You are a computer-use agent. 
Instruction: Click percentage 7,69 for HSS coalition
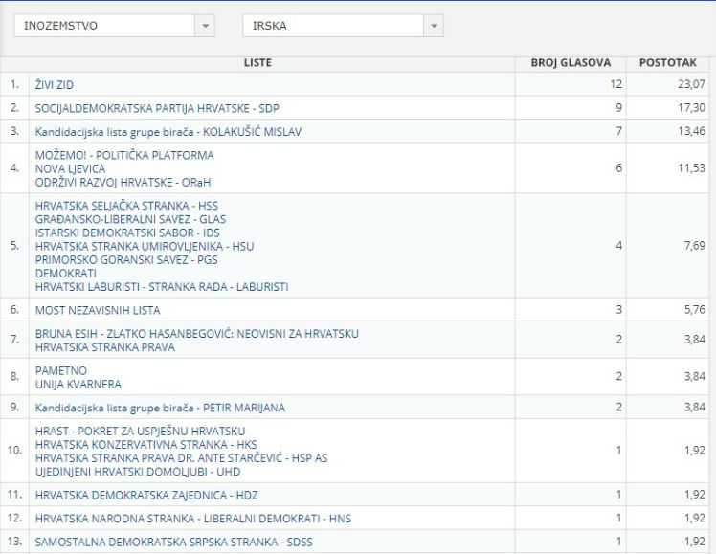point(695,246)
